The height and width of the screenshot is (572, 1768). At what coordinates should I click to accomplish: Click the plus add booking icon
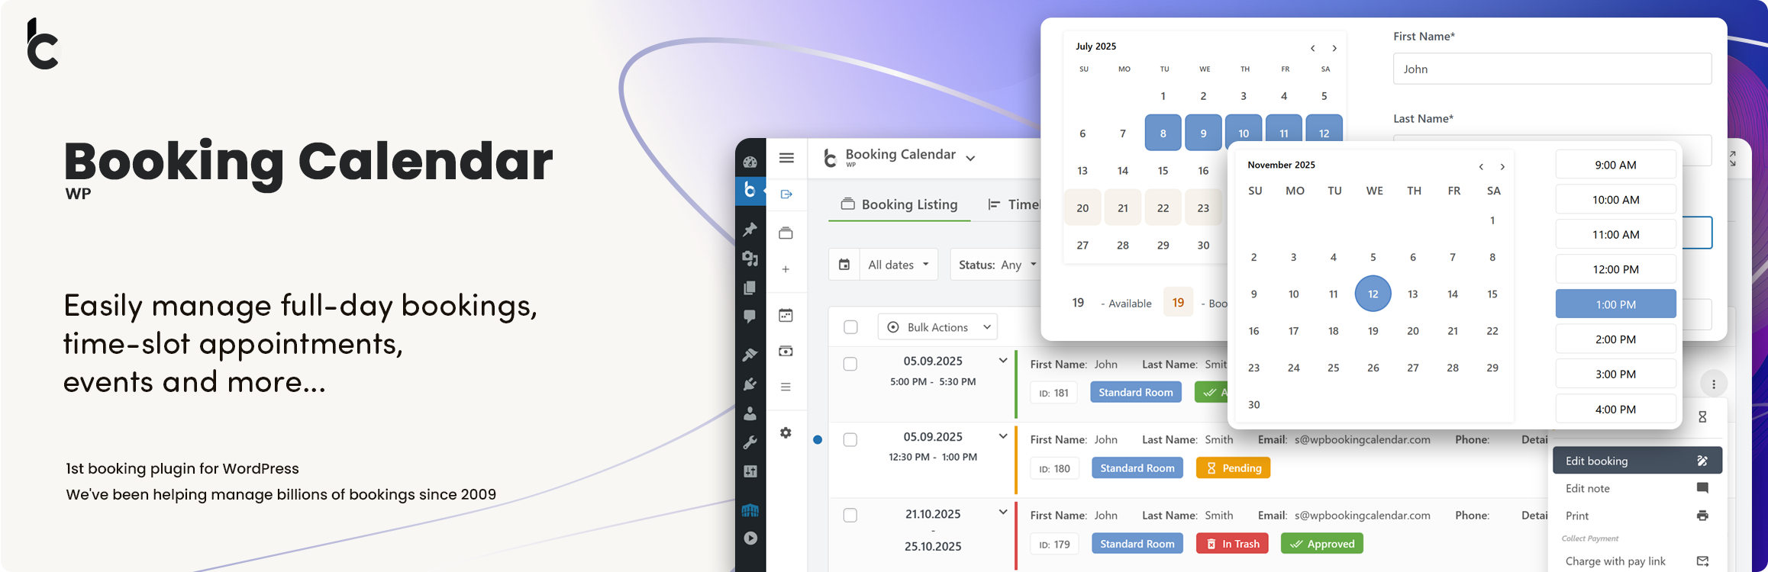click(786, 269)
